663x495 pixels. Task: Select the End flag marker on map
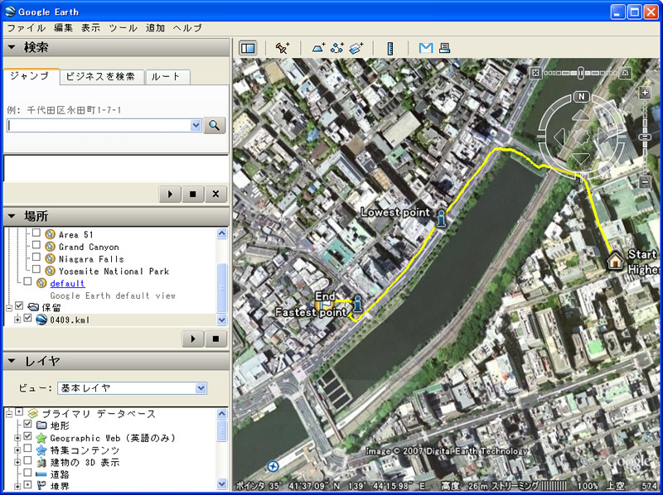324,305
